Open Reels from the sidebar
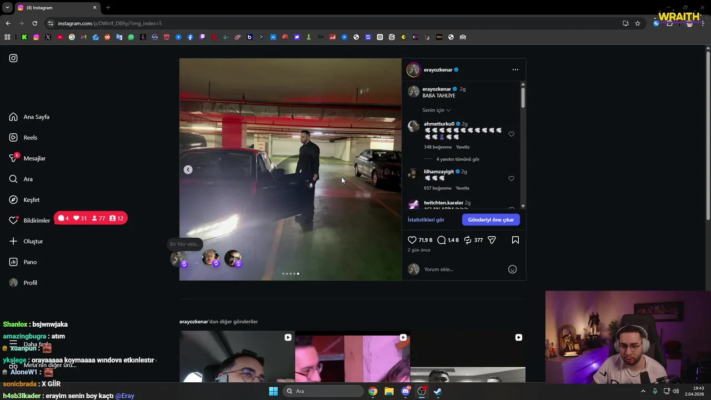This screenshot has width=711, height=400. click(x=23, y=137)
